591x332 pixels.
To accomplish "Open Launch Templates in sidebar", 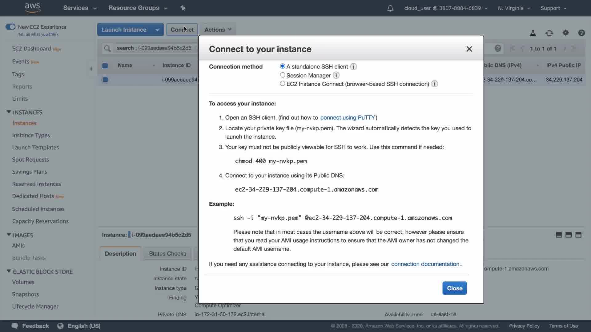I will (x=35, y=148).
